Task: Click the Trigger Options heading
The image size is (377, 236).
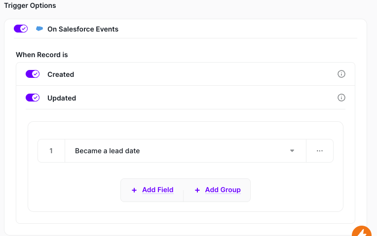Action: click(30, 6)
